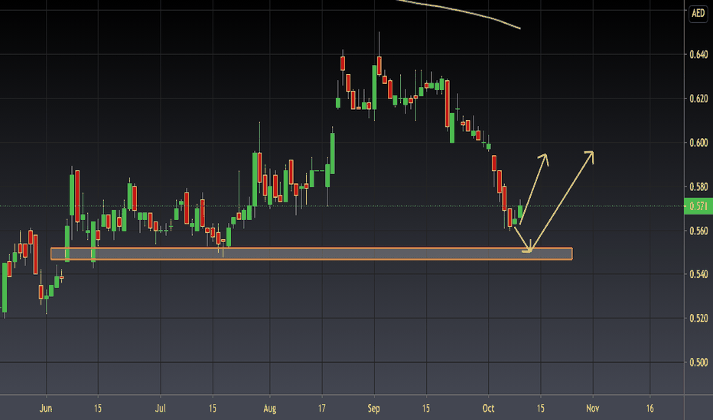This screenshot has width=713, height=420.
Task: Click the Sep label on time axis
Action: pos(374,409)
